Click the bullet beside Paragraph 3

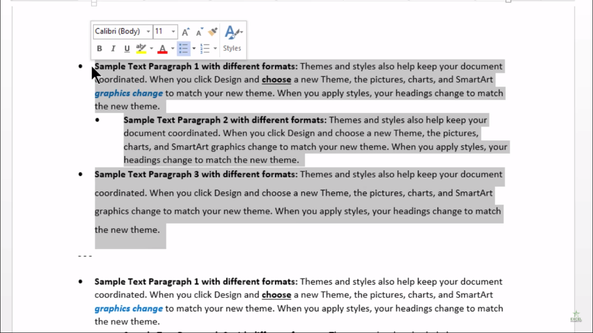[80, 174]
